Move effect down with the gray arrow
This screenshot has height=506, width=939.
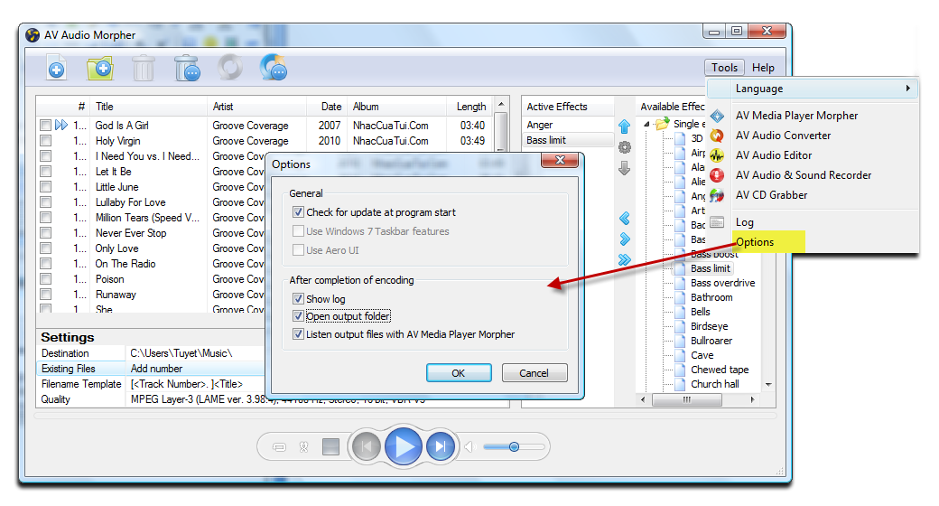(x=624, y=168)
